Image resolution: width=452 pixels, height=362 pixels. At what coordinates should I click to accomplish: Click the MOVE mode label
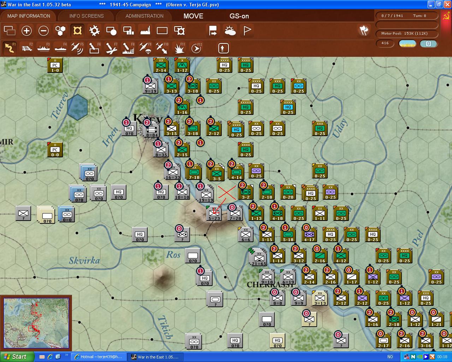(193, 16)
